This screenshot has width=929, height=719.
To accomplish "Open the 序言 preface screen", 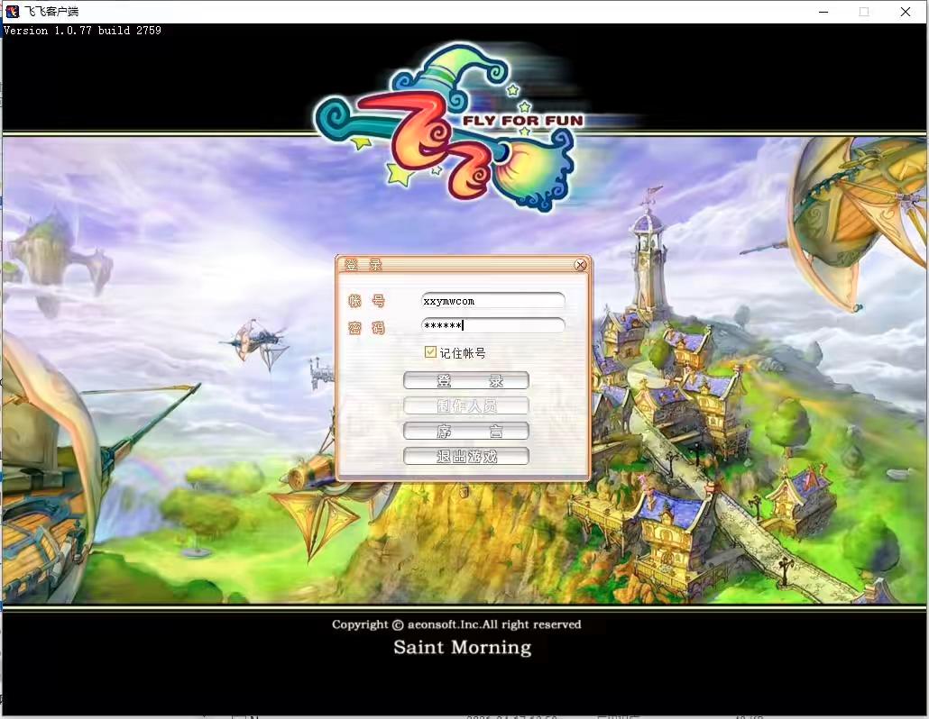I will pos(465,431).
